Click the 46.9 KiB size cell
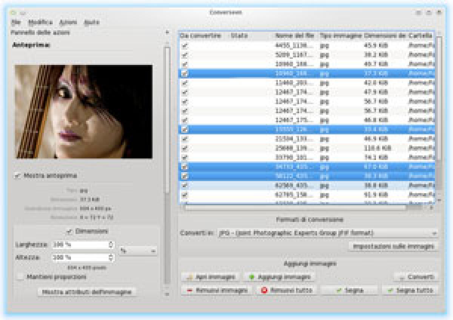The height and width of the screenshot is (320, 453). point(376,138)
